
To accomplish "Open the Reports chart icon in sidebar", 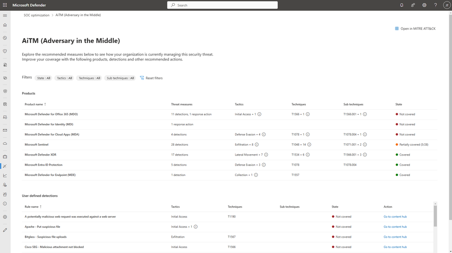I will (5, 175).
